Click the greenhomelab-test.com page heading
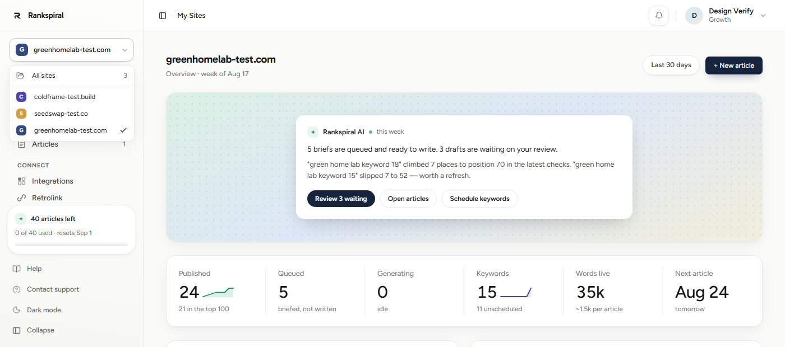785x347 pixels. (x=221, y=59)
